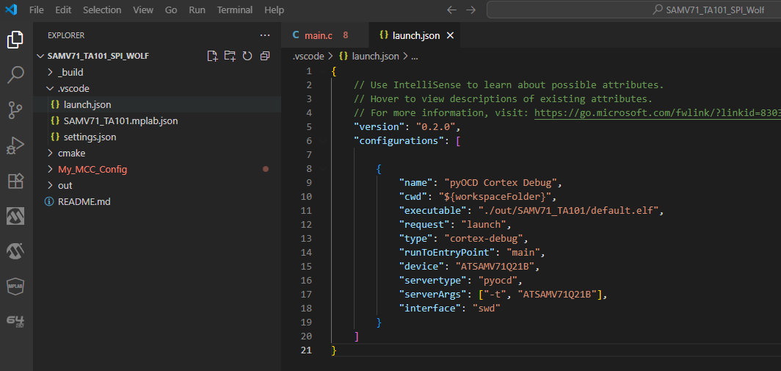Collapse the .vscode folder
Viewport: 781px width, 371px height.
73,88
